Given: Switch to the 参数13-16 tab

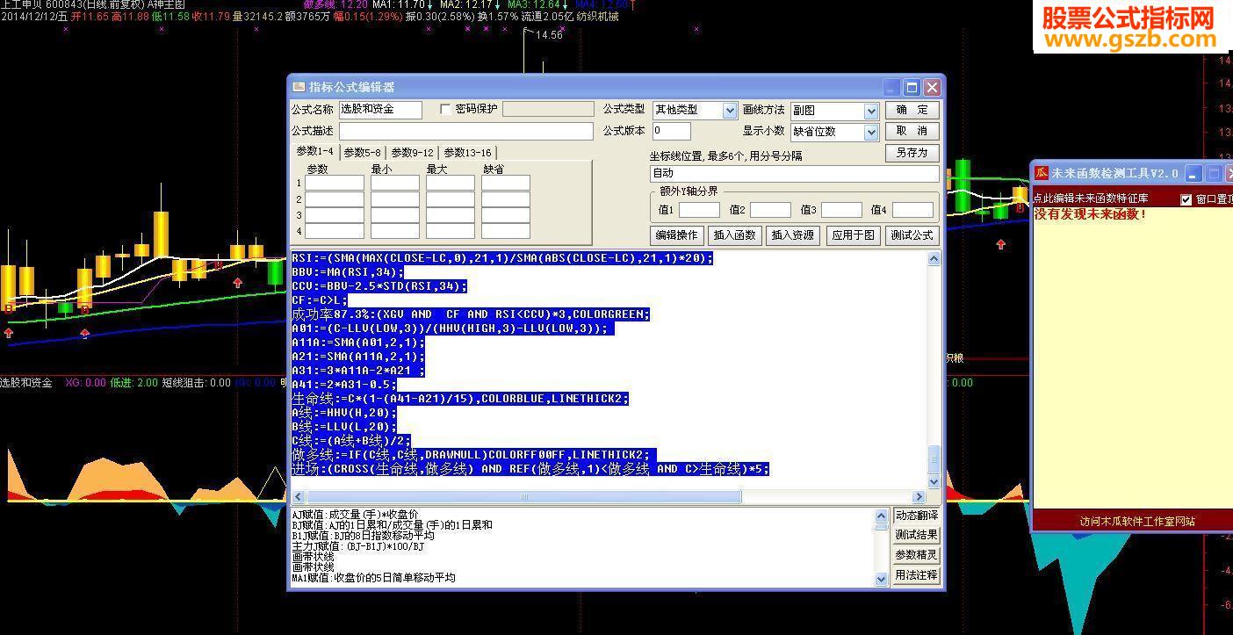Looking at the screenshot, I should 467,152.
